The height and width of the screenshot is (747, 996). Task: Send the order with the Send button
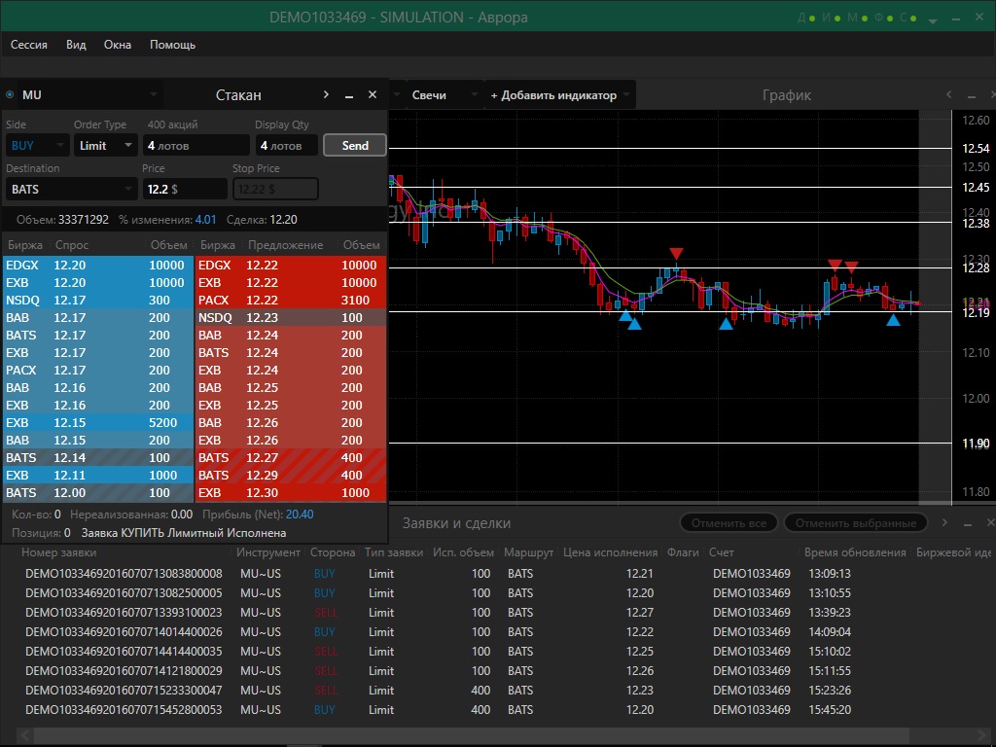[354, 146]
